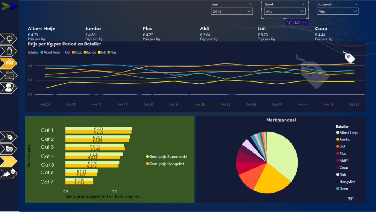Click the 4wk 04 axis label
This screenshot has width=376, height=212.
(x=45, y=105)
